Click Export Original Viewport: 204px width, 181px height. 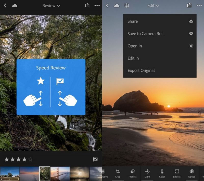click(141, 70)
